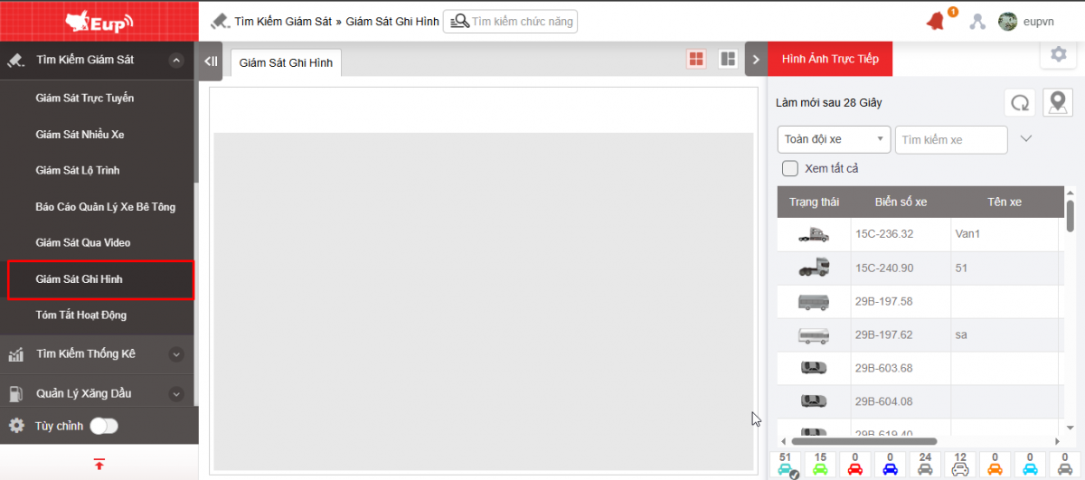Collapse the right panel with the arrow button
The width and height of the screenshot is (1085, 480).
click(x=756, y=61)
